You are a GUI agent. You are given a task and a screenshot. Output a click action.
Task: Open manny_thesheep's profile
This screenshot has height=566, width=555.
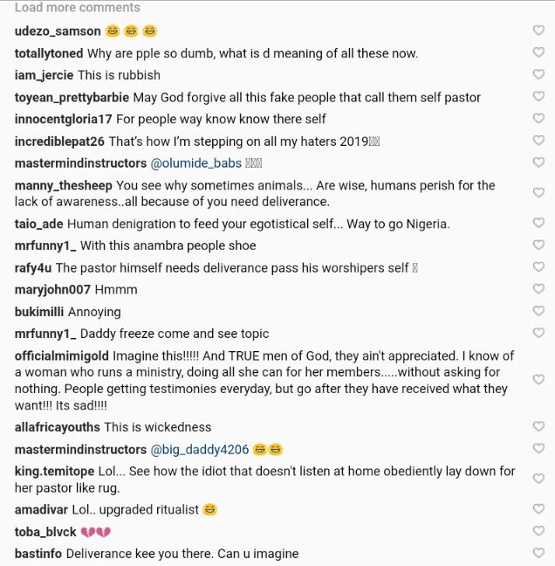64,185
